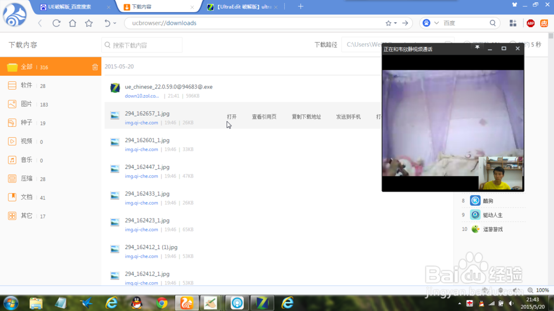Click thumbnail icon of 294_162601_1.jpg
This screenshot has width=554, height=311.
(115, 142)
